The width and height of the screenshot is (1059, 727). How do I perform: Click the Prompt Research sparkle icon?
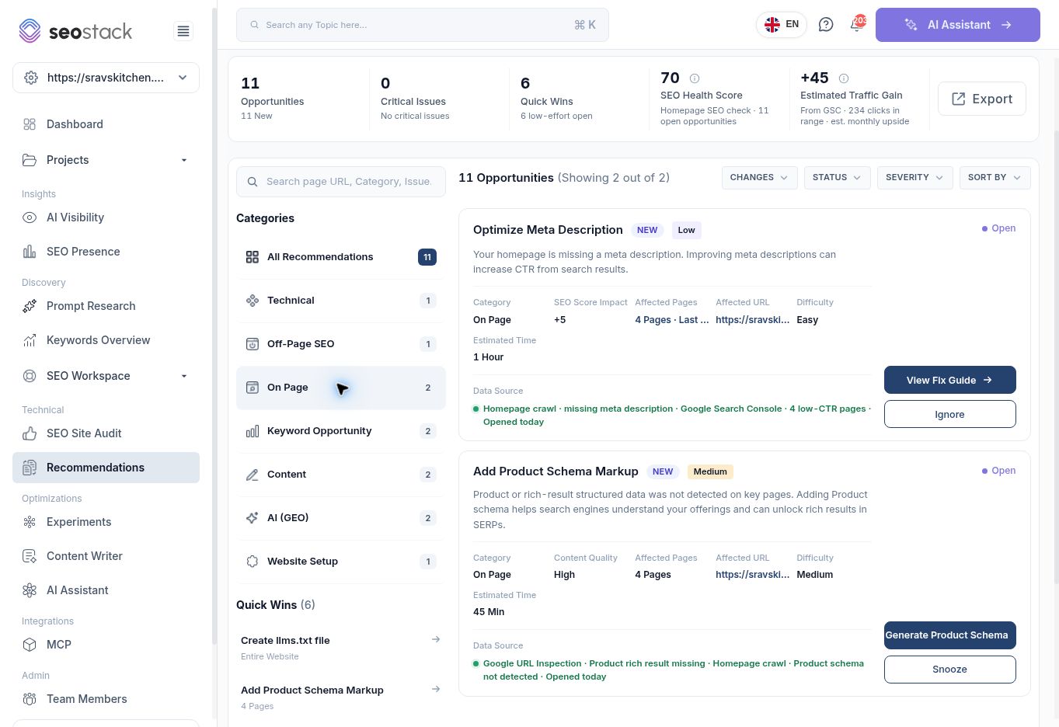(30, 306)
